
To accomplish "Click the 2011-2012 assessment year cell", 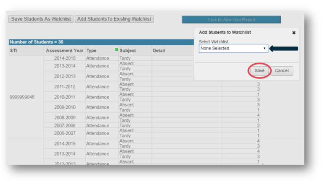I will [65, 87].
